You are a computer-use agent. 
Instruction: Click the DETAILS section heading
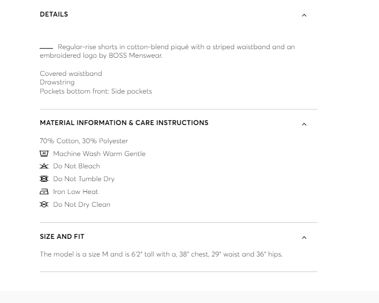coord(54,14)
